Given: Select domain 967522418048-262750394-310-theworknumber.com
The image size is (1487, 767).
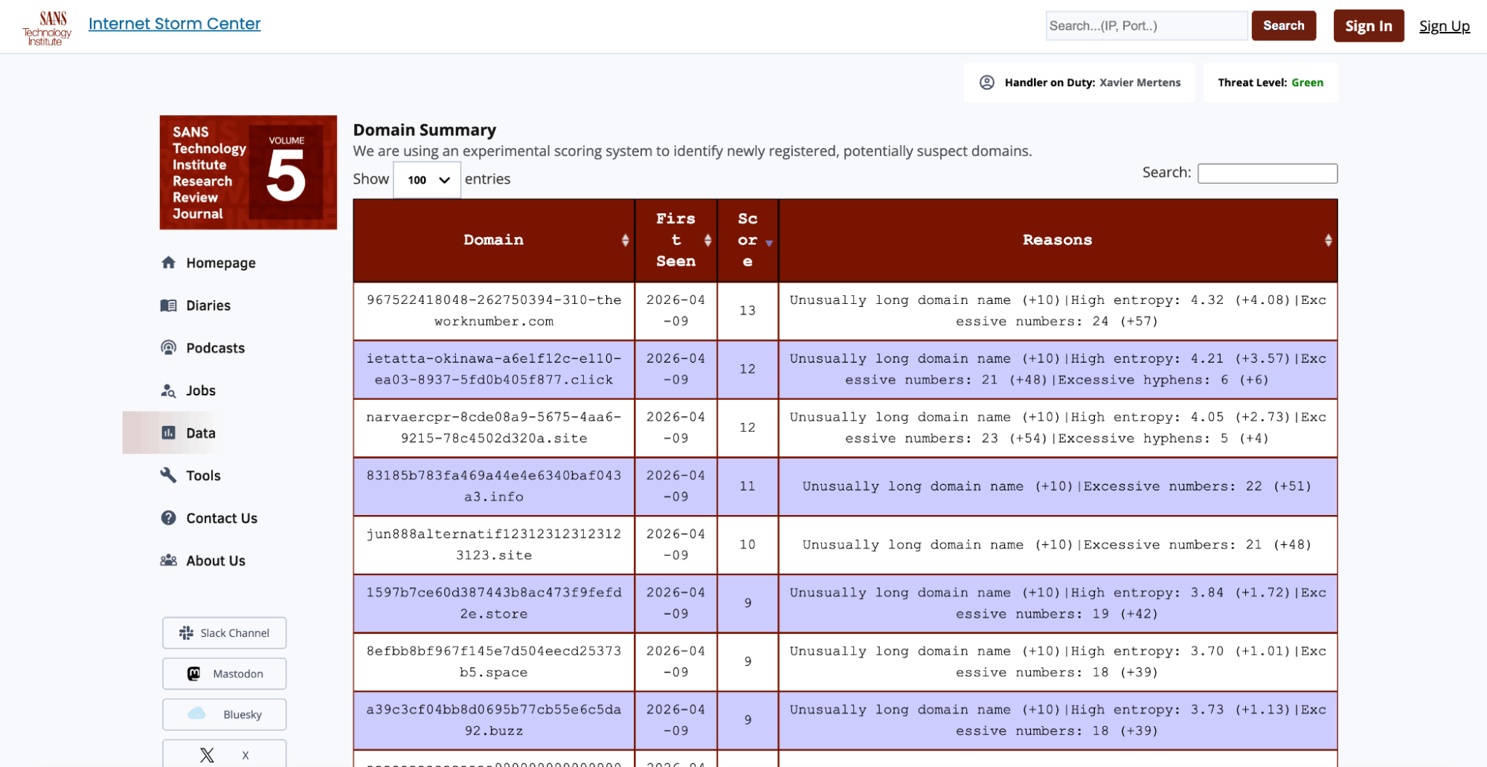Looking at the screenshot, I should pos(494,311).
